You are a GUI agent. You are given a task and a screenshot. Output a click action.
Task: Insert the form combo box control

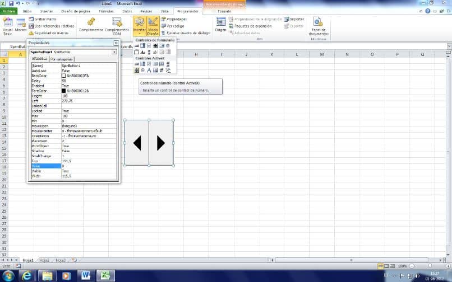tap(142, 45)
